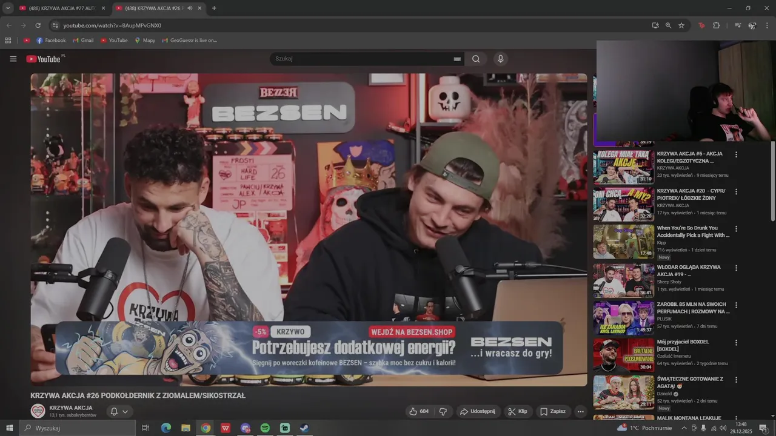Image resolution: width=776 pixels, height=436 pixels.
Task: Open options menu for 'So Drunk' video
Action: [x=737, y=229]
